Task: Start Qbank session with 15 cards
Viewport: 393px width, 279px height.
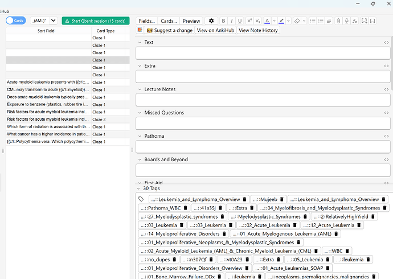Action: [96, 20]
